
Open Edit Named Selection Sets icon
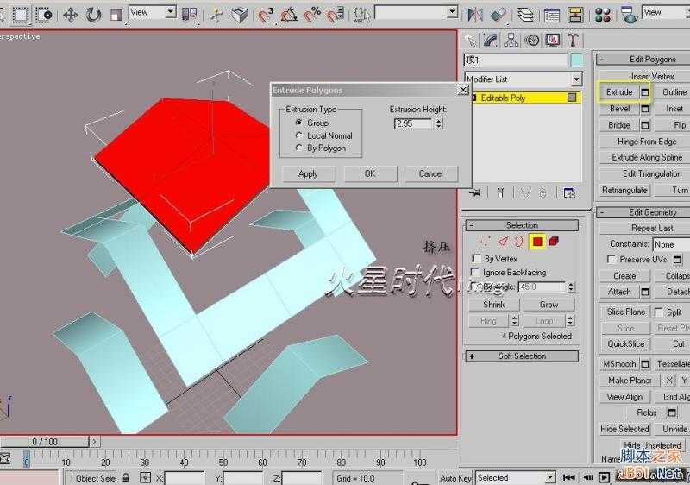pos(362,16)
